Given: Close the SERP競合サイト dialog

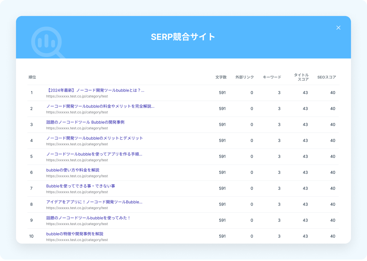Looking at the screenshot, I should [338, 27].
